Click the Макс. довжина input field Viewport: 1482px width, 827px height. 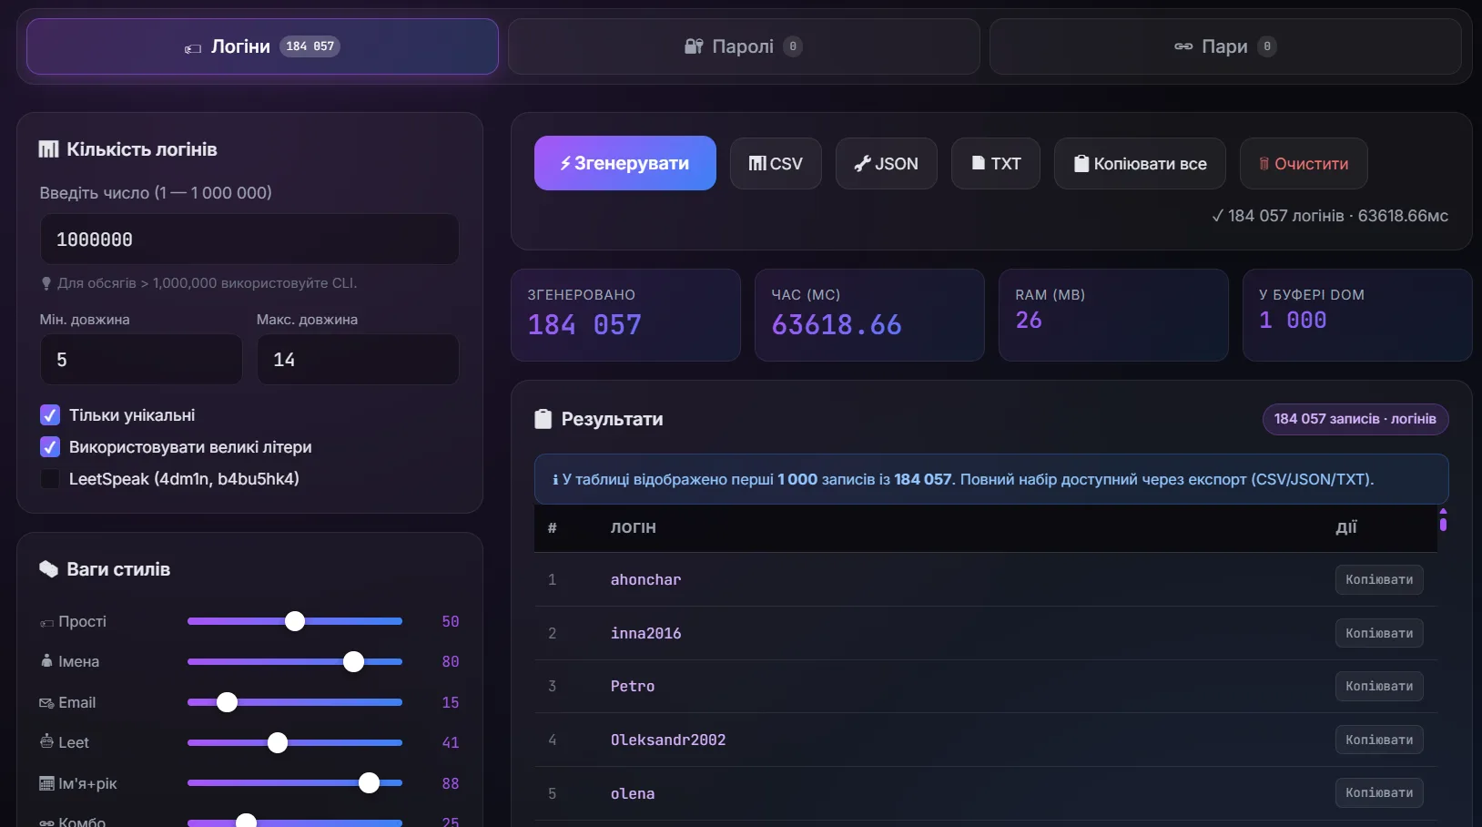tap(358, 360)
